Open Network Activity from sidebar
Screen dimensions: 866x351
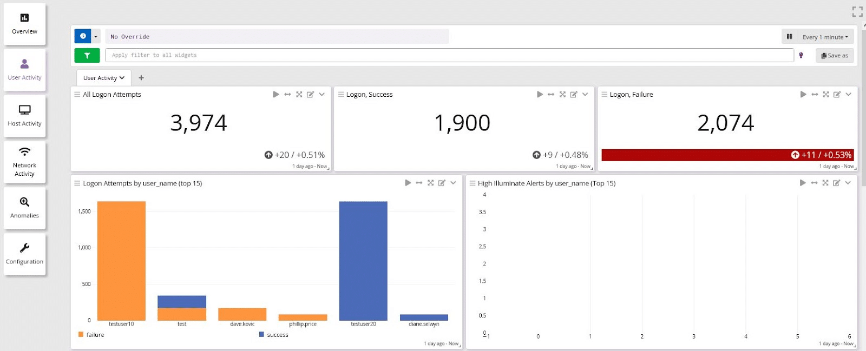tap(24, 162)
